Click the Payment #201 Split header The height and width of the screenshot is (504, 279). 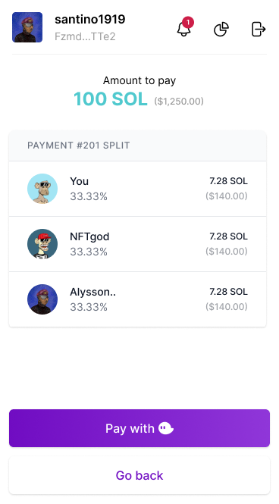78,146
